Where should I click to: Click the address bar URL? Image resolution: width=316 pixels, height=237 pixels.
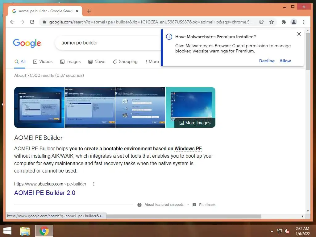click(151, 22)
